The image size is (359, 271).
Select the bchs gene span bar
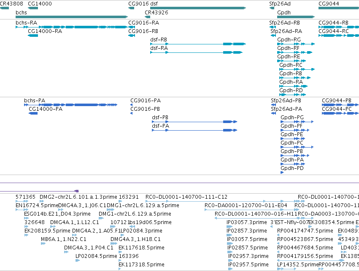(72, 17)
